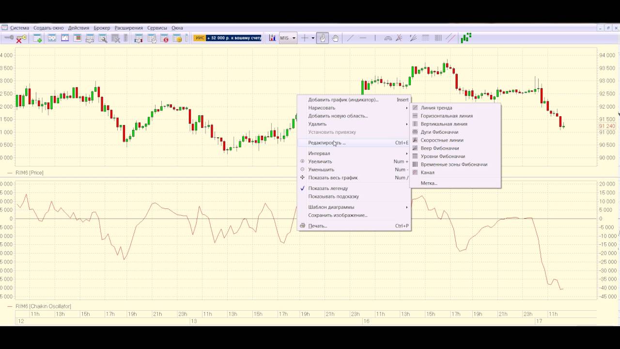Select Скоростные линии in the submenu
620x349 pixels.
(455, 140)
